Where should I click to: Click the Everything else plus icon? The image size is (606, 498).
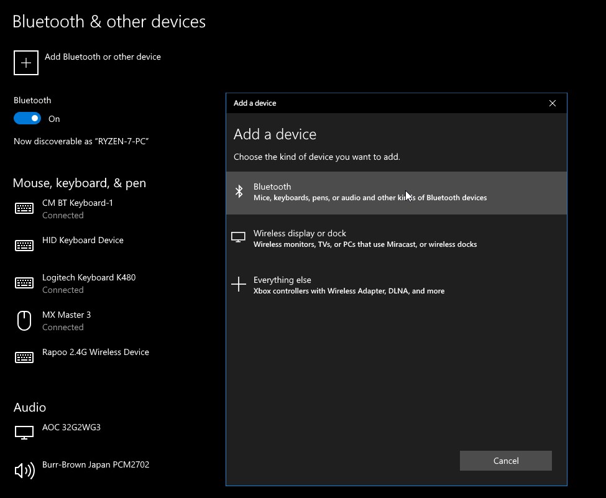click(239, 285)
